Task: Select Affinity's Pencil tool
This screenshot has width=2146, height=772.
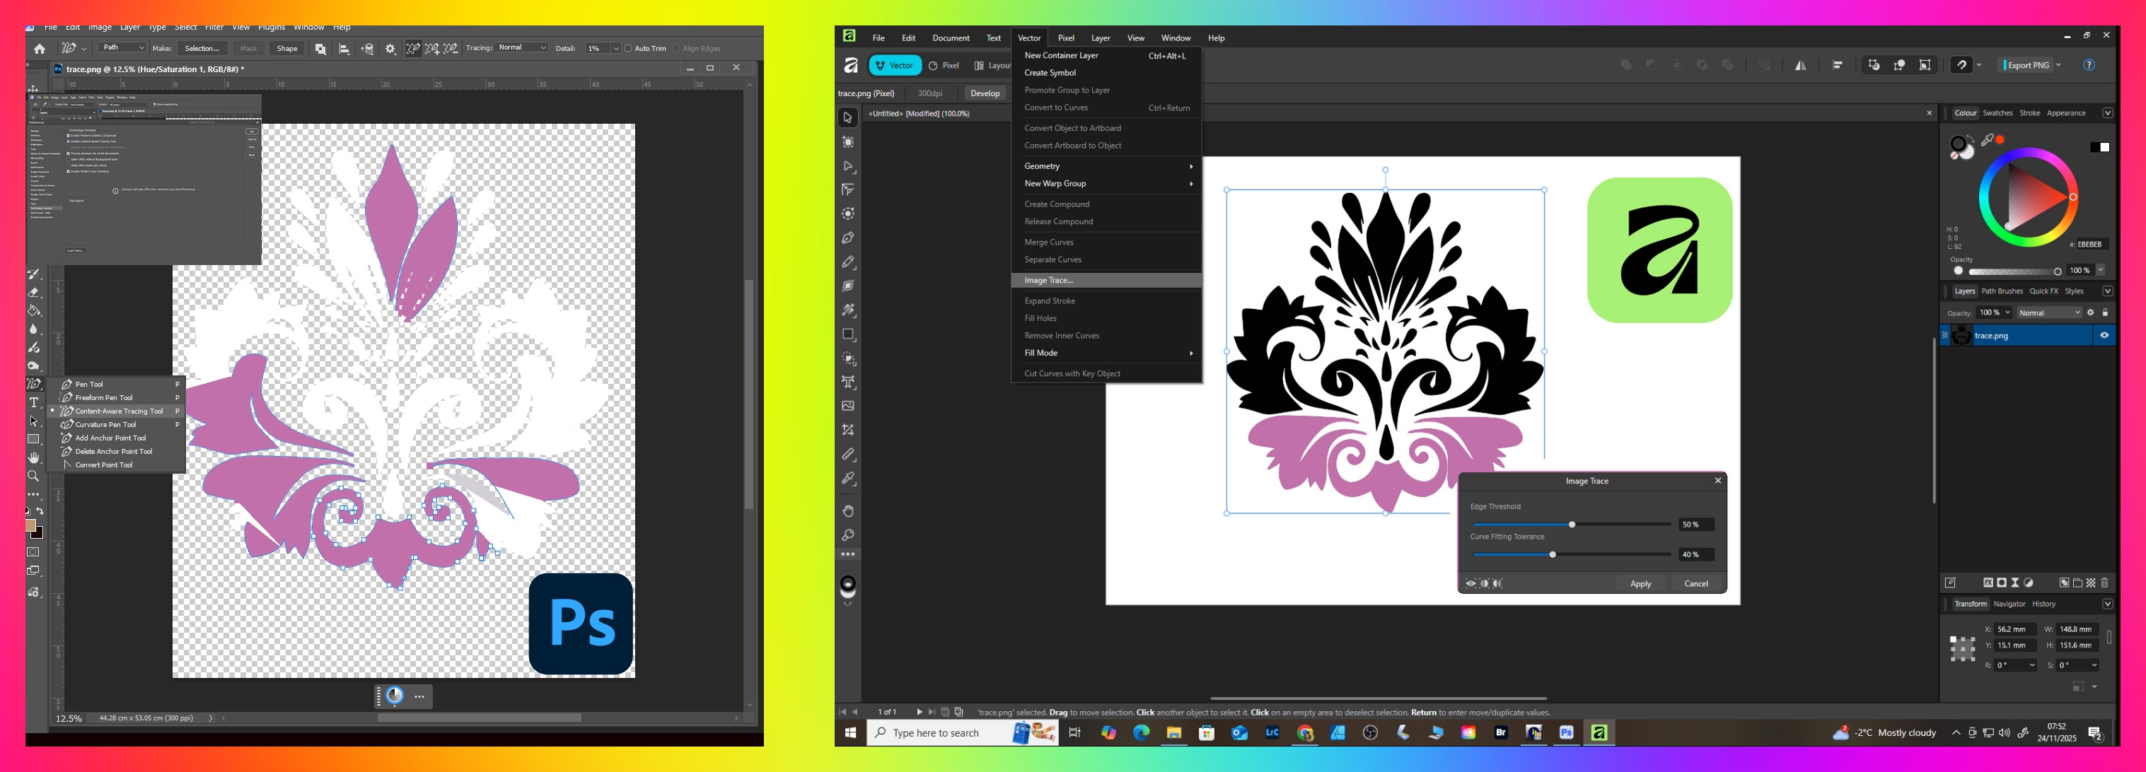Action: (x=848, y=262)
